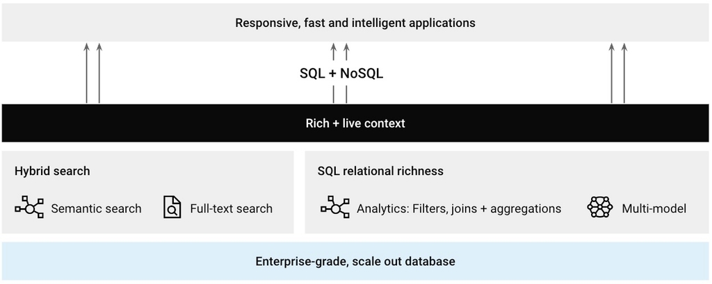Click the Hybrid search heading
This screenshot has height=284, width=712.
[x=52, y=172]
